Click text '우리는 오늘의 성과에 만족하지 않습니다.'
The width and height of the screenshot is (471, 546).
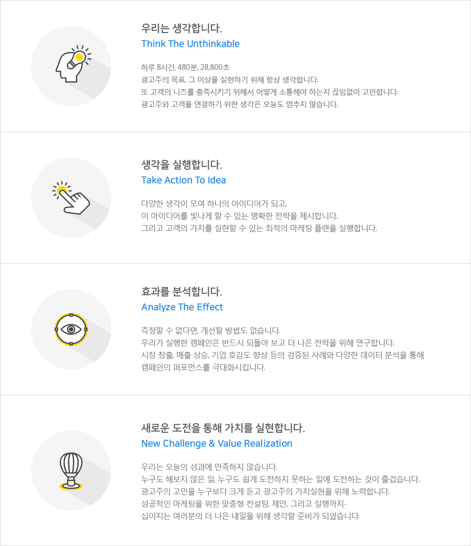[x=209, y=467]
